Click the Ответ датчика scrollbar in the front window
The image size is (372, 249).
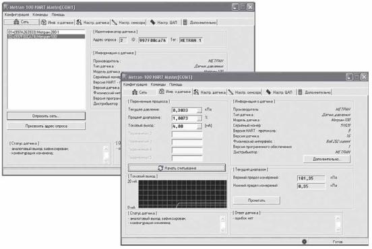[338, 223]
